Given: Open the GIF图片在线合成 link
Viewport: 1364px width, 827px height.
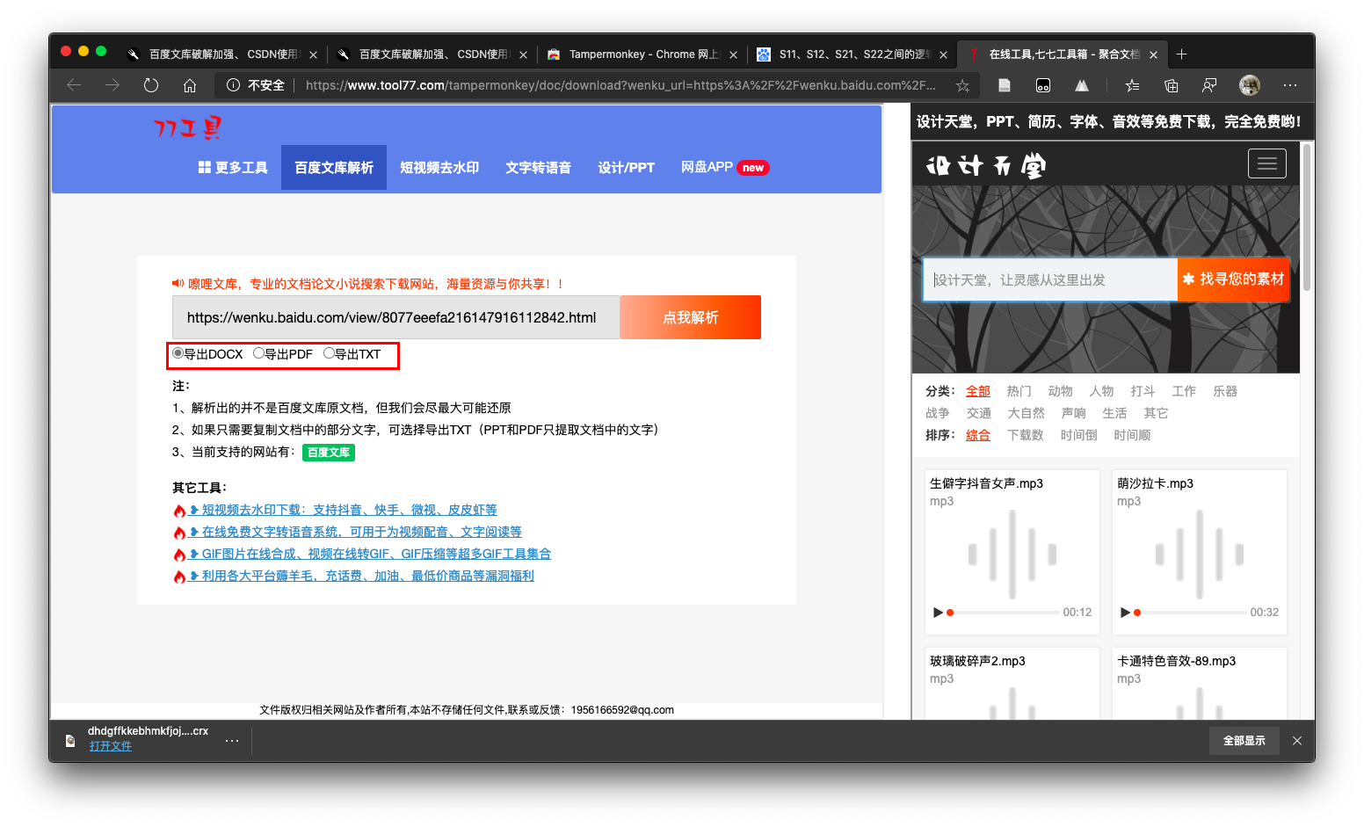Looking at the screenshot, I should [376, 554].
